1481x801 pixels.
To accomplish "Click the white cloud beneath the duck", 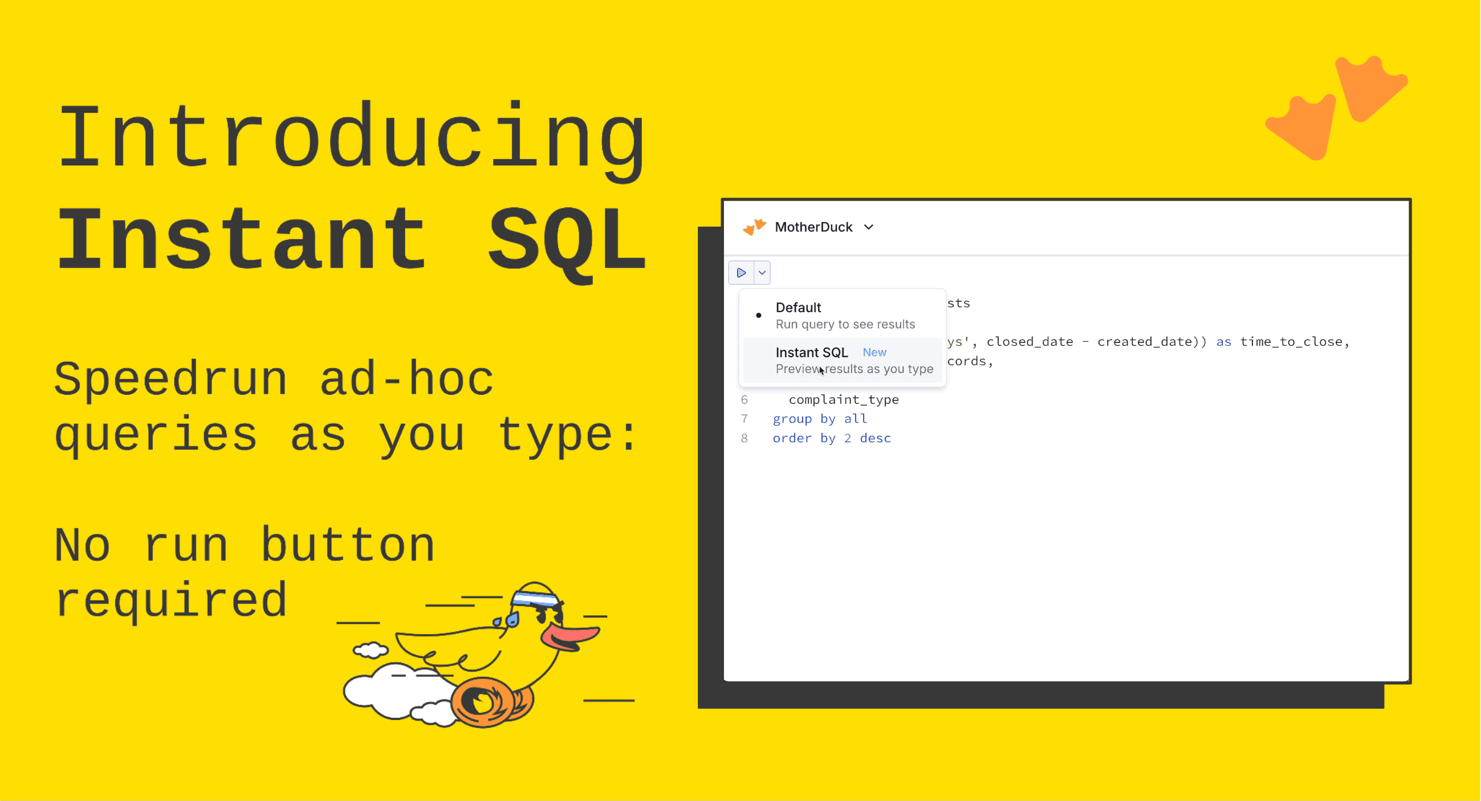I will tap(391, 689).
